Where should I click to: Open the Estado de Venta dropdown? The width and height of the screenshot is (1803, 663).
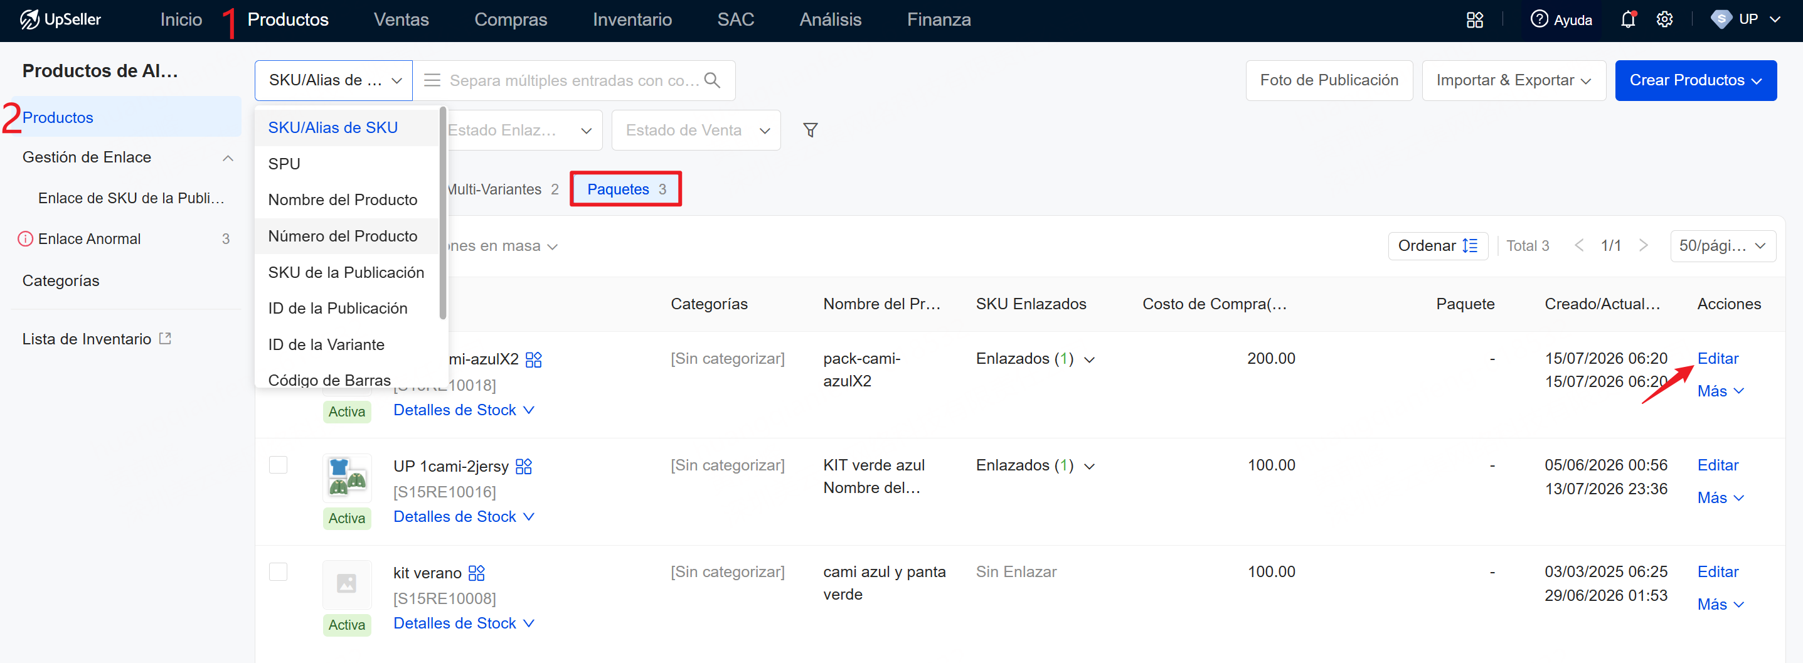696,130
